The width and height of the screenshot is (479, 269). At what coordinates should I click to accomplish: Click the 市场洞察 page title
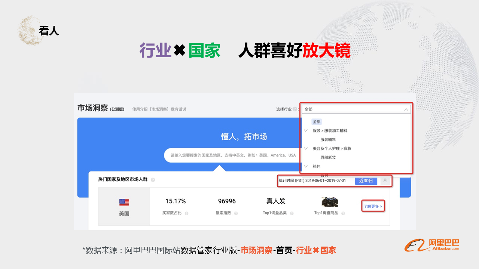(92, 108)
